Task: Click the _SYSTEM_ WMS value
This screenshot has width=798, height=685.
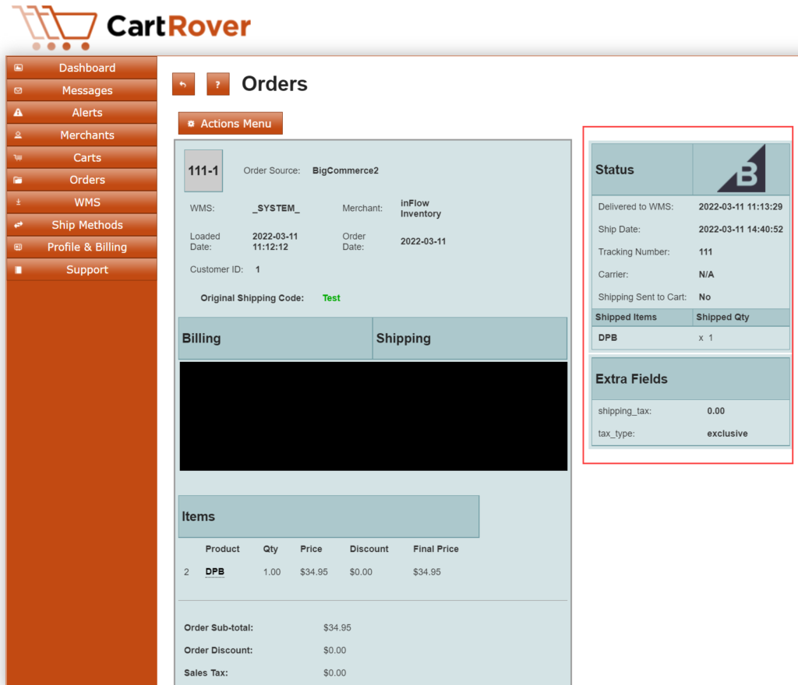Action: click(x=277, y=209)
